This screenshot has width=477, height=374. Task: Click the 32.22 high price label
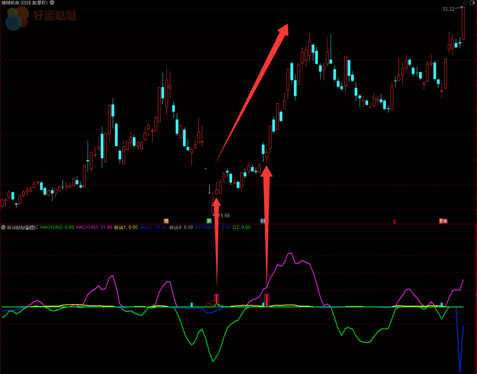(448, 9)
